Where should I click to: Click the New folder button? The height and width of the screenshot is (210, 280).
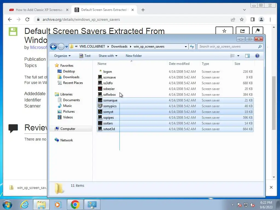[x=134, y=56]
